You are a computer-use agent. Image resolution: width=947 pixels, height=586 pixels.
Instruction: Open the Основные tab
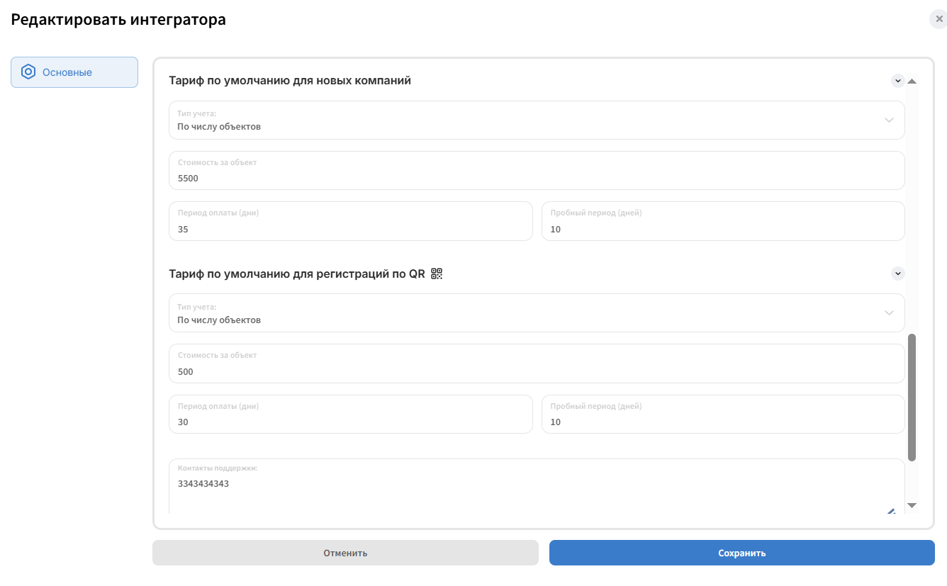click(x=74, y=72)
